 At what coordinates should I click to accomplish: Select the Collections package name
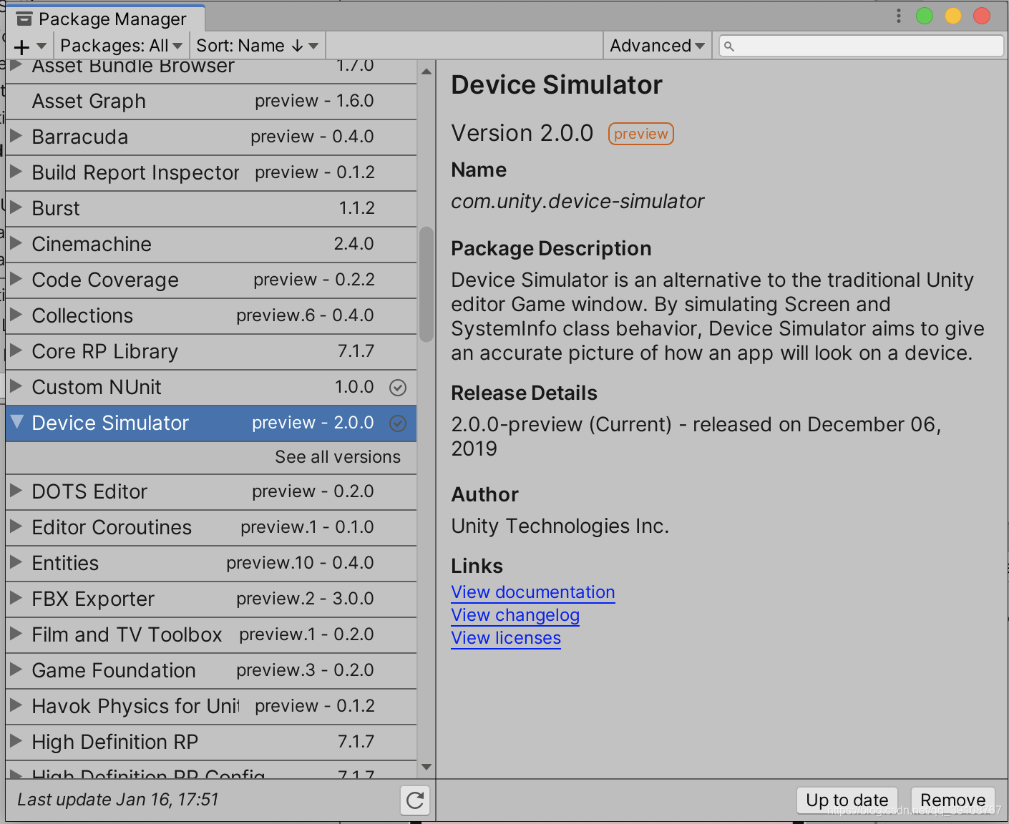point(82,315)
